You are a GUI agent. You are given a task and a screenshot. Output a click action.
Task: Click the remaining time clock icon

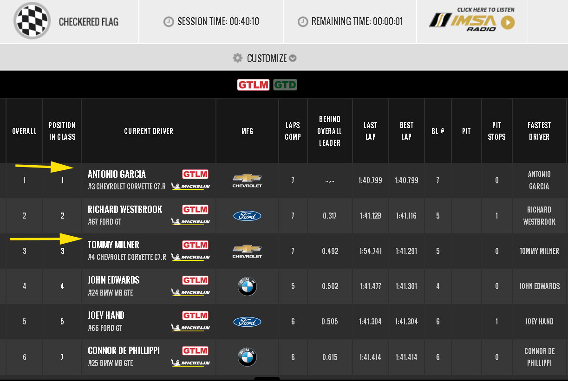click(x=303, y=22)
